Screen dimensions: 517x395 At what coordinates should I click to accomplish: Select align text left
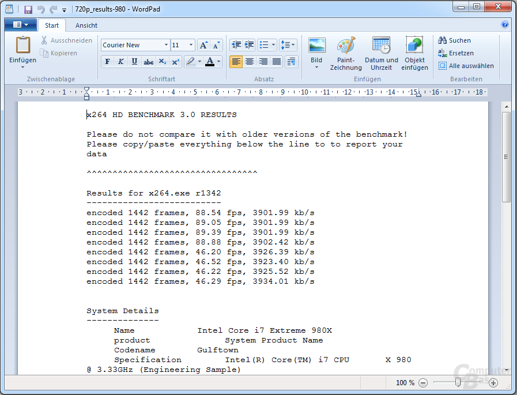(236, 61)
